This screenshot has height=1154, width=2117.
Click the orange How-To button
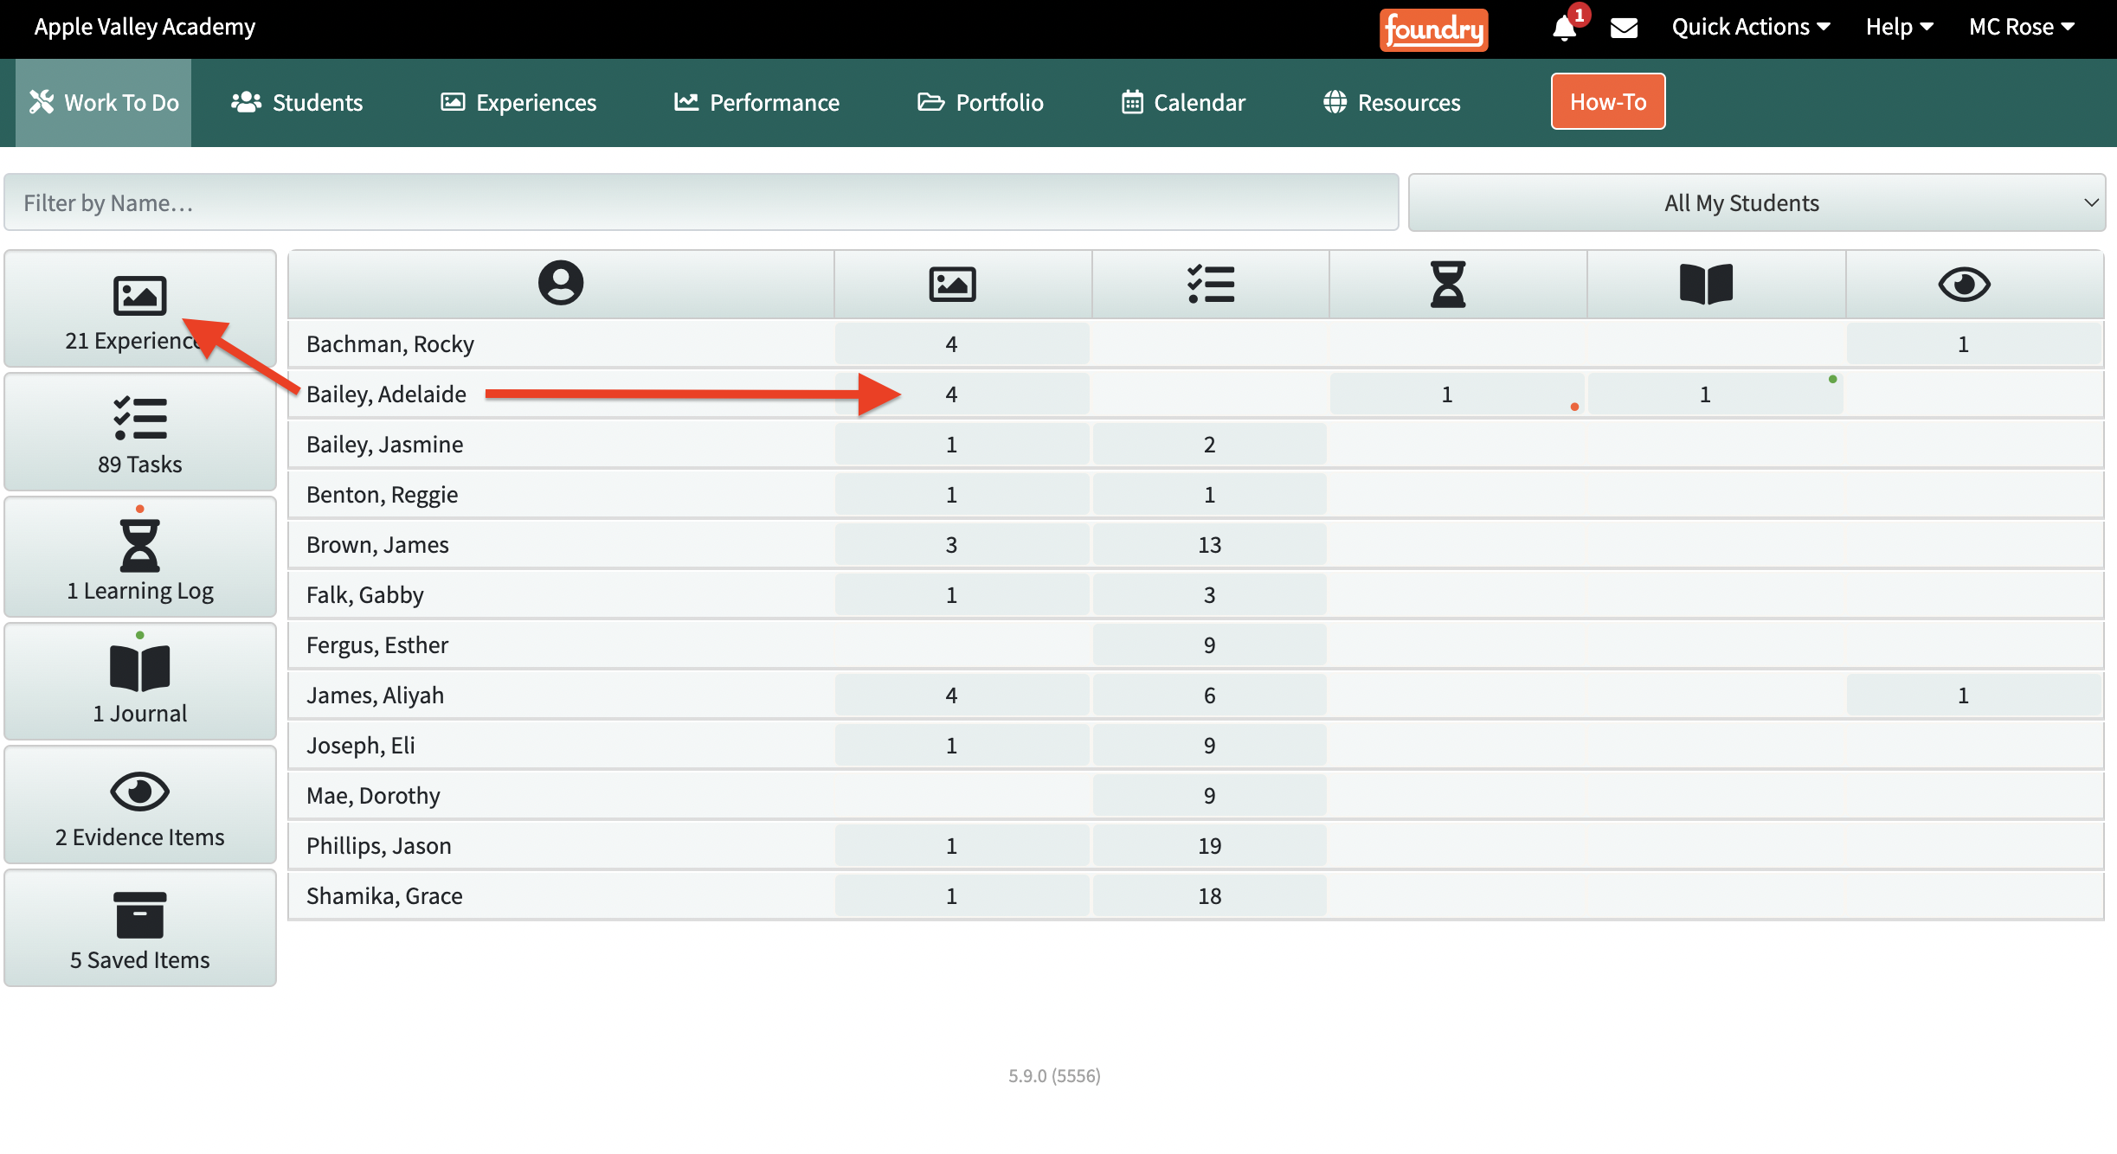point(1608,101)
